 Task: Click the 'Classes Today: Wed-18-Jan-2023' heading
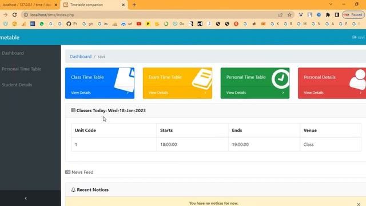111,110
